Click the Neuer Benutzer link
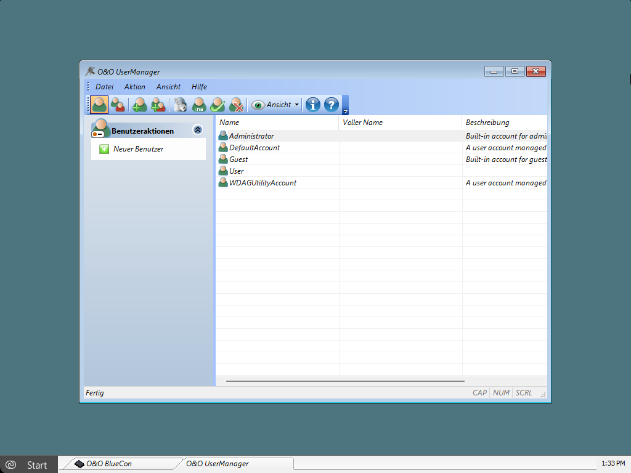The width and height of the screenshot is (631, 473). (x=138, y=149)
